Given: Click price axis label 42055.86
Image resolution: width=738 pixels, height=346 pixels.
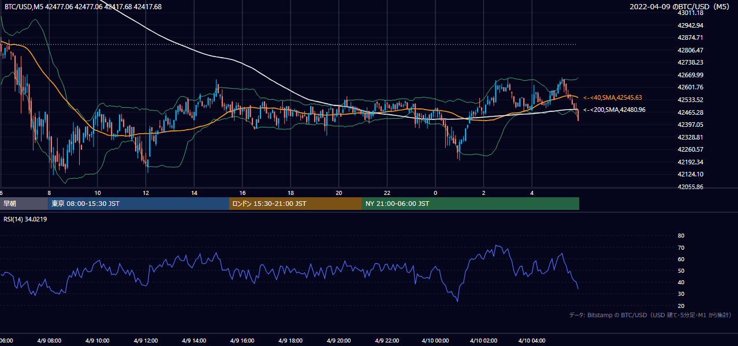Looking at the screenshot, I should point(691,187).
